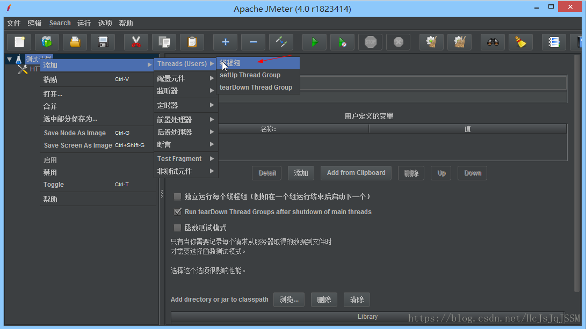Click the Down button
This screenshot has height=329, width=586.
click(472, 173)
